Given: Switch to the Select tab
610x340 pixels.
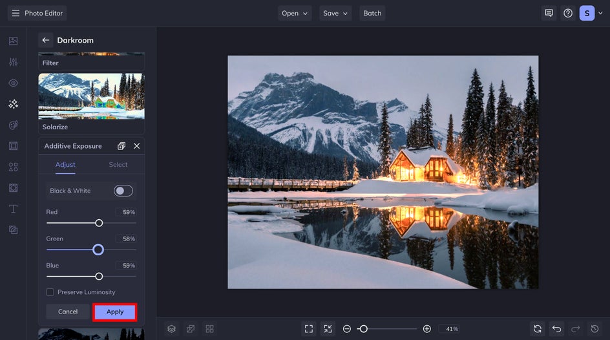Looking at the screenshot, I should [x=118, y=165].
